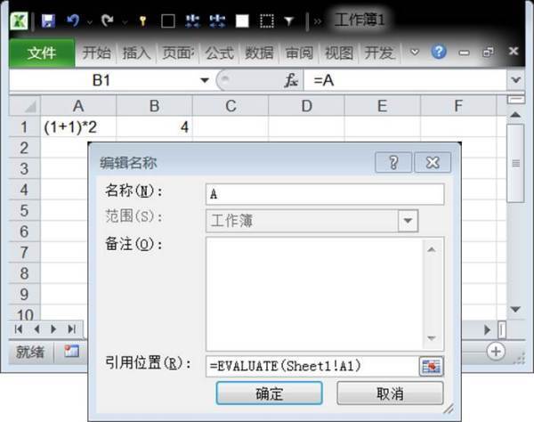Switch to the 公式 formulas tab
This screenshot has height=422, width=534.
point(220,53)
